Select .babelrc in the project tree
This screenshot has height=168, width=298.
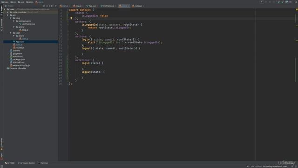click(x=15, y=51)
